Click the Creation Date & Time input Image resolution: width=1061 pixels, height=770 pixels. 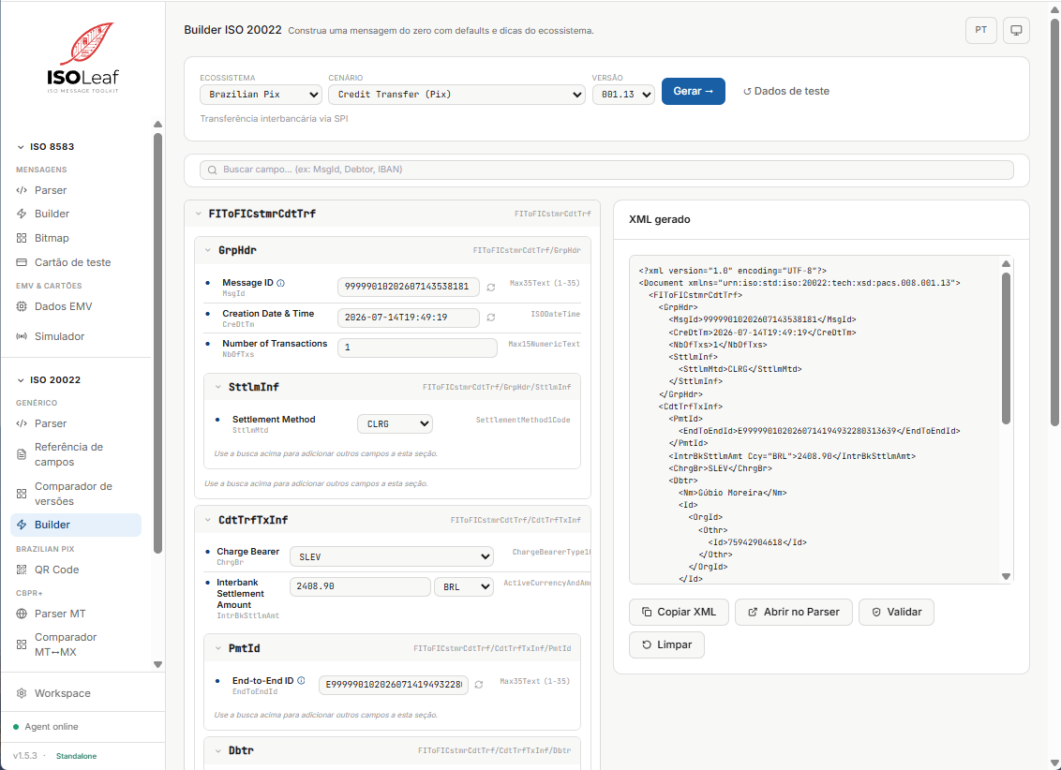408,317
